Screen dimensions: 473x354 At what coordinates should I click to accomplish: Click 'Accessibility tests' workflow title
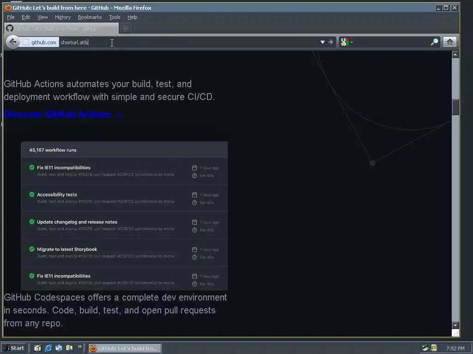coord(57,195)
